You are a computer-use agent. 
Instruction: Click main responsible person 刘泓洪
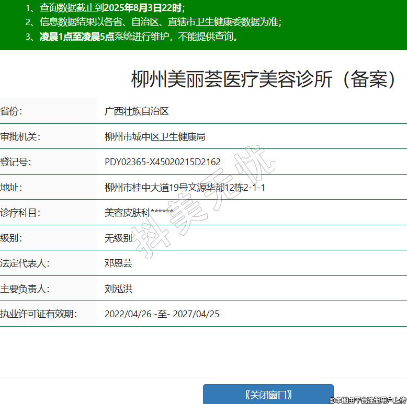pyautogui.click(x=118, y=289)
